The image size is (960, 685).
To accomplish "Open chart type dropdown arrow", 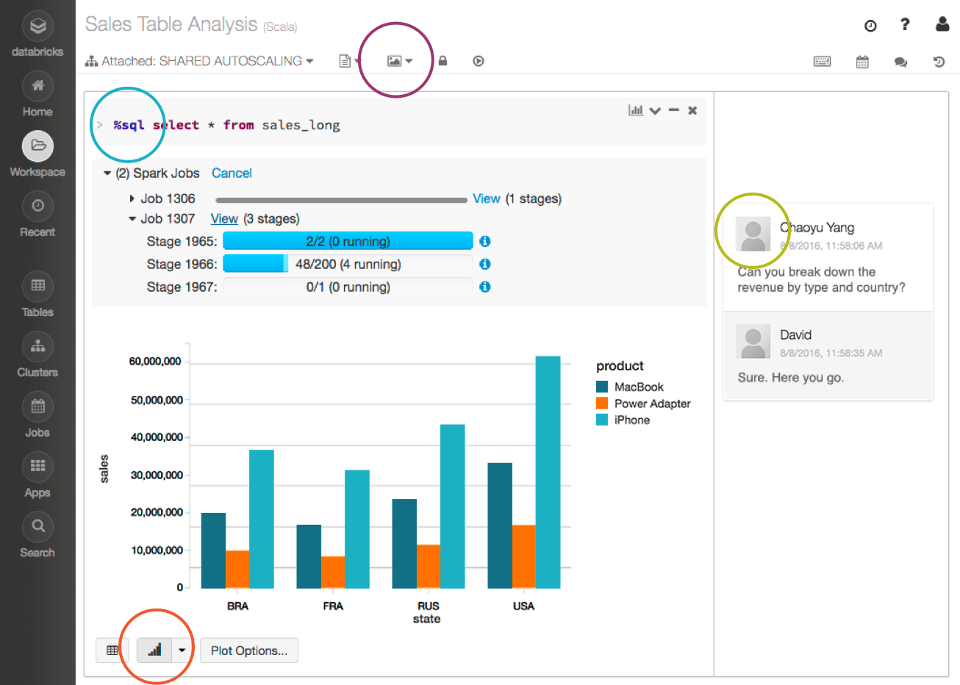I will tap(182, 650).
